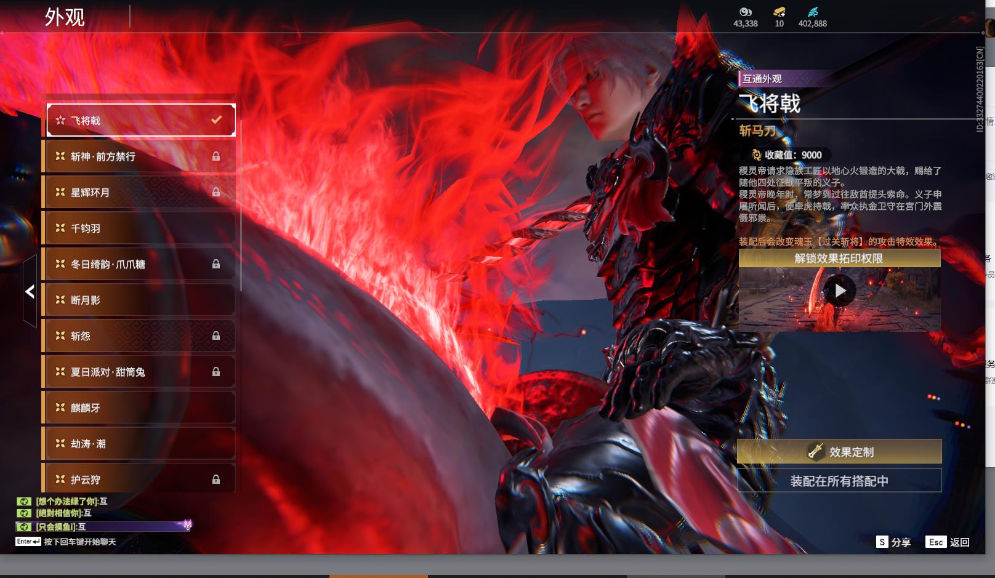Image resolution: width=995 pixels, height=578 pixels.
Task: Click the teal feather currency icon showing 402,888
Action: pos(813,12)
